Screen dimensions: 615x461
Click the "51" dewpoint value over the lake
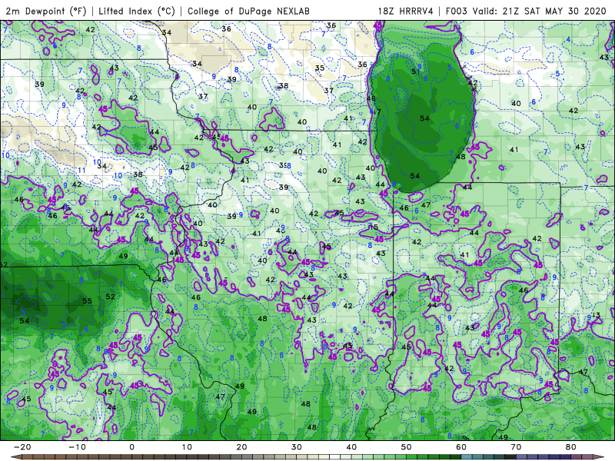coord(416,71)
